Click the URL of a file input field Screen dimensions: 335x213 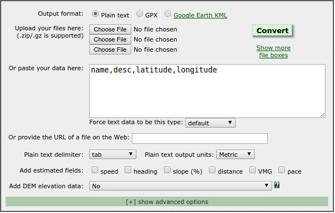(200, 138)
